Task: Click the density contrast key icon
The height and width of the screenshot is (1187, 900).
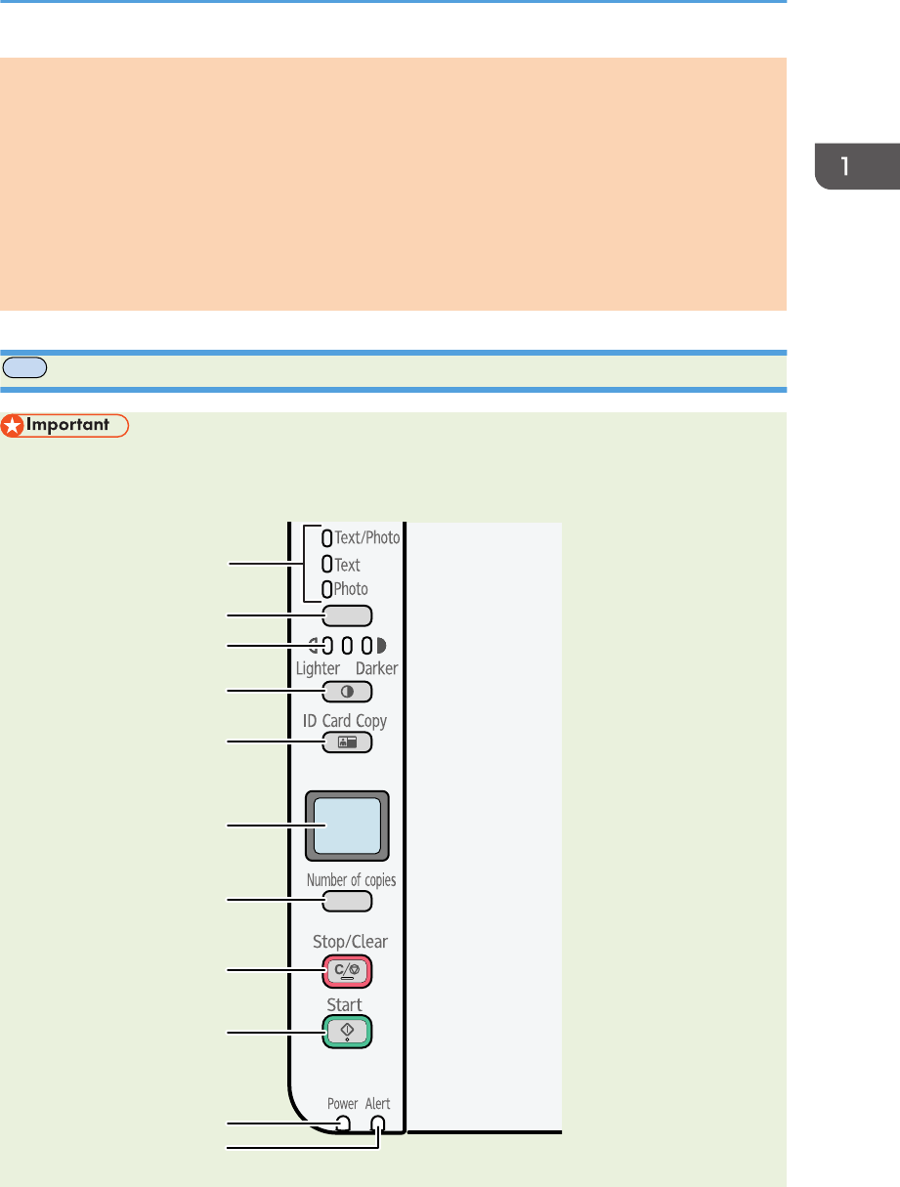Action: [x=348, y=692]
